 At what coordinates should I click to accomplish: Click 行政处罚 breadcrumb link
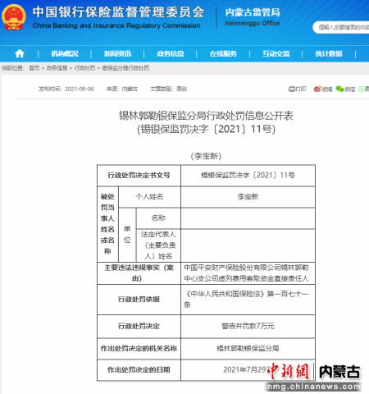point(84,68)
